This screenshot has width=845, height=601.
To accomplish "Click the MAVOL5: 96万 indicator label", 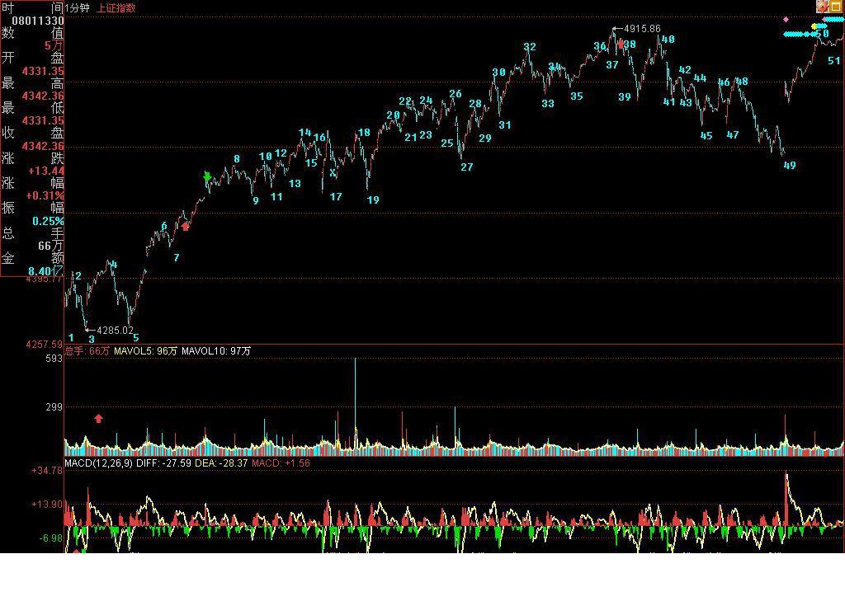I will (x=145, y=351).
